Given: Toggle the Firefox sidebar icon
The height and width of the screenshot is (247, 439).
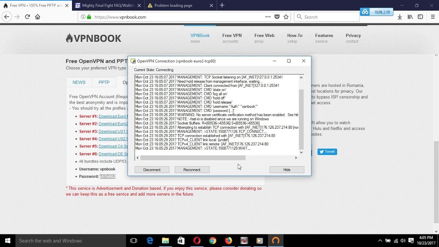Looking at the screenshot, I should [420, 17].
